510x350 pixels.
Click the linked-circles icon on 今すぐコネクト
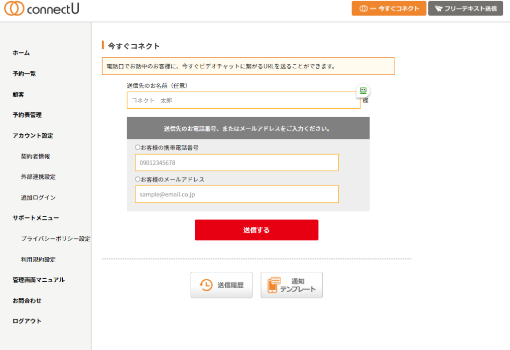pyautogui.click(x=364, y=8)
